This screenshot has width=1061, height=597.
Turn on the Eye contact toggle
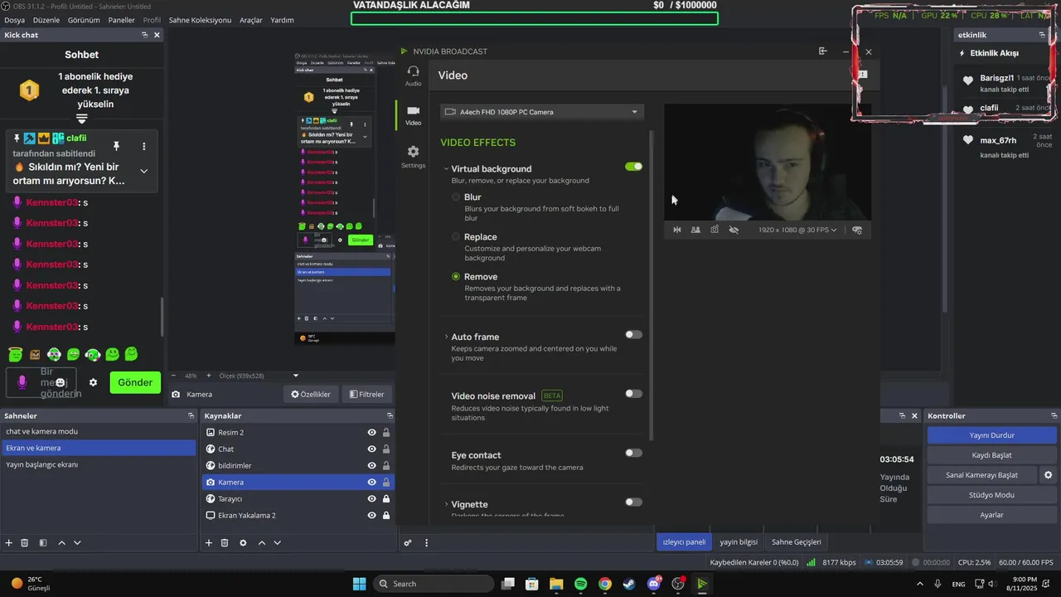click(633, 453)
